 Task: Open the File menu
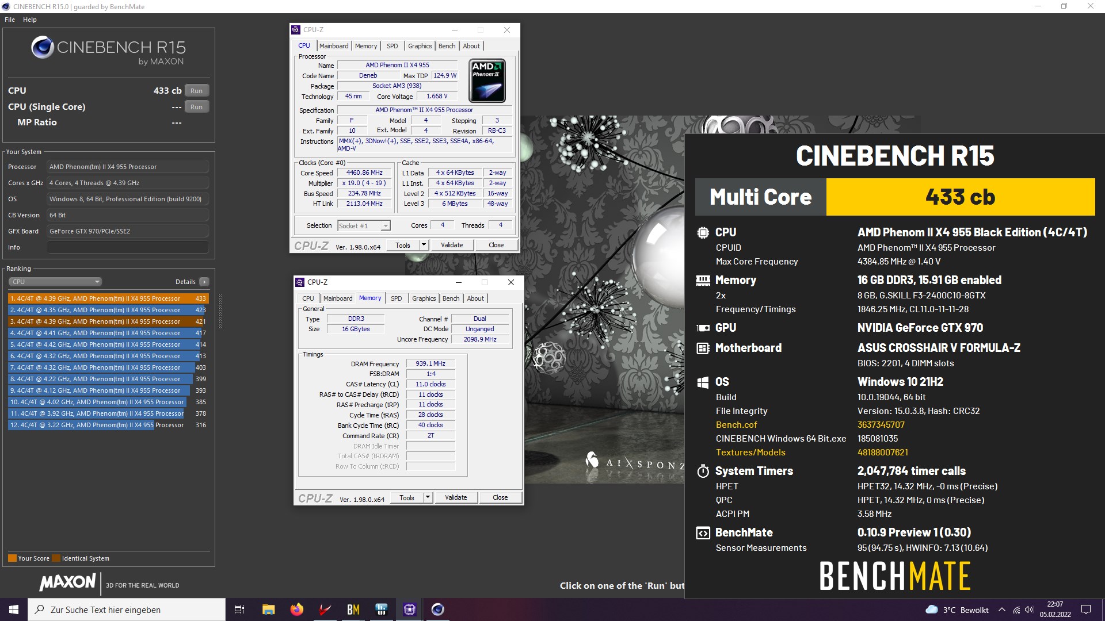click(10, 20)
